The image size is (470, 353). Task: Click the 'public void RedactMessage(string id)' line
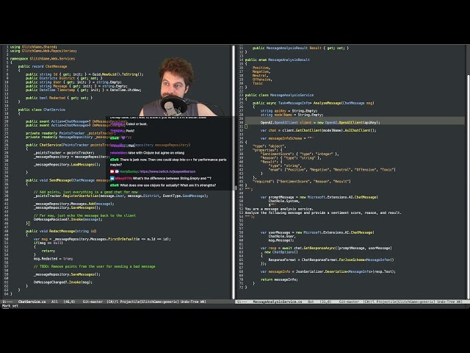click(61, 231)
